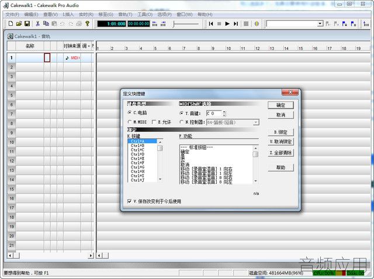Click the yellow panic reset icon
Viewport: 374px width, 279px height.
[x=257, y=23]
